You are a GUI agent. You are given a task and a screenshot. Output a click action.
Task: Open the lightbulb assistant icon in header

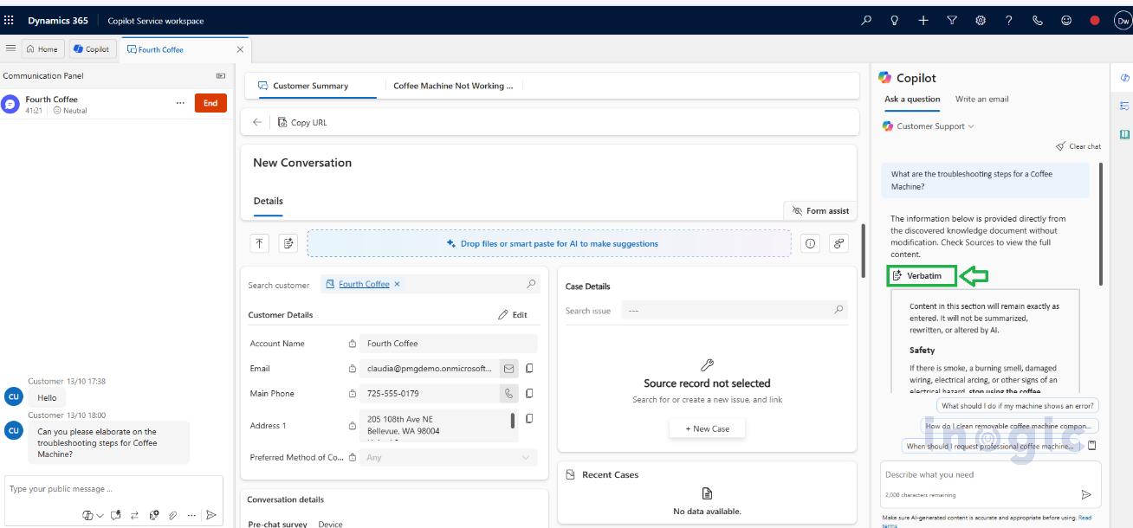[x=895, y=20]
